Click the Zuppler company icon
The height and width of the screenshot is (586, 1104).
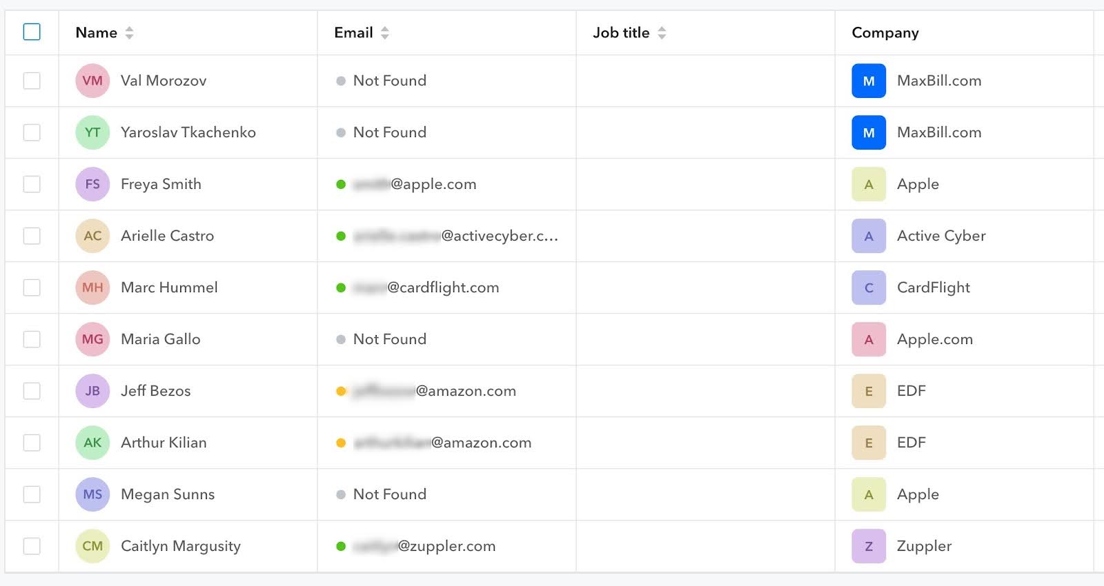tap(869, 546)
